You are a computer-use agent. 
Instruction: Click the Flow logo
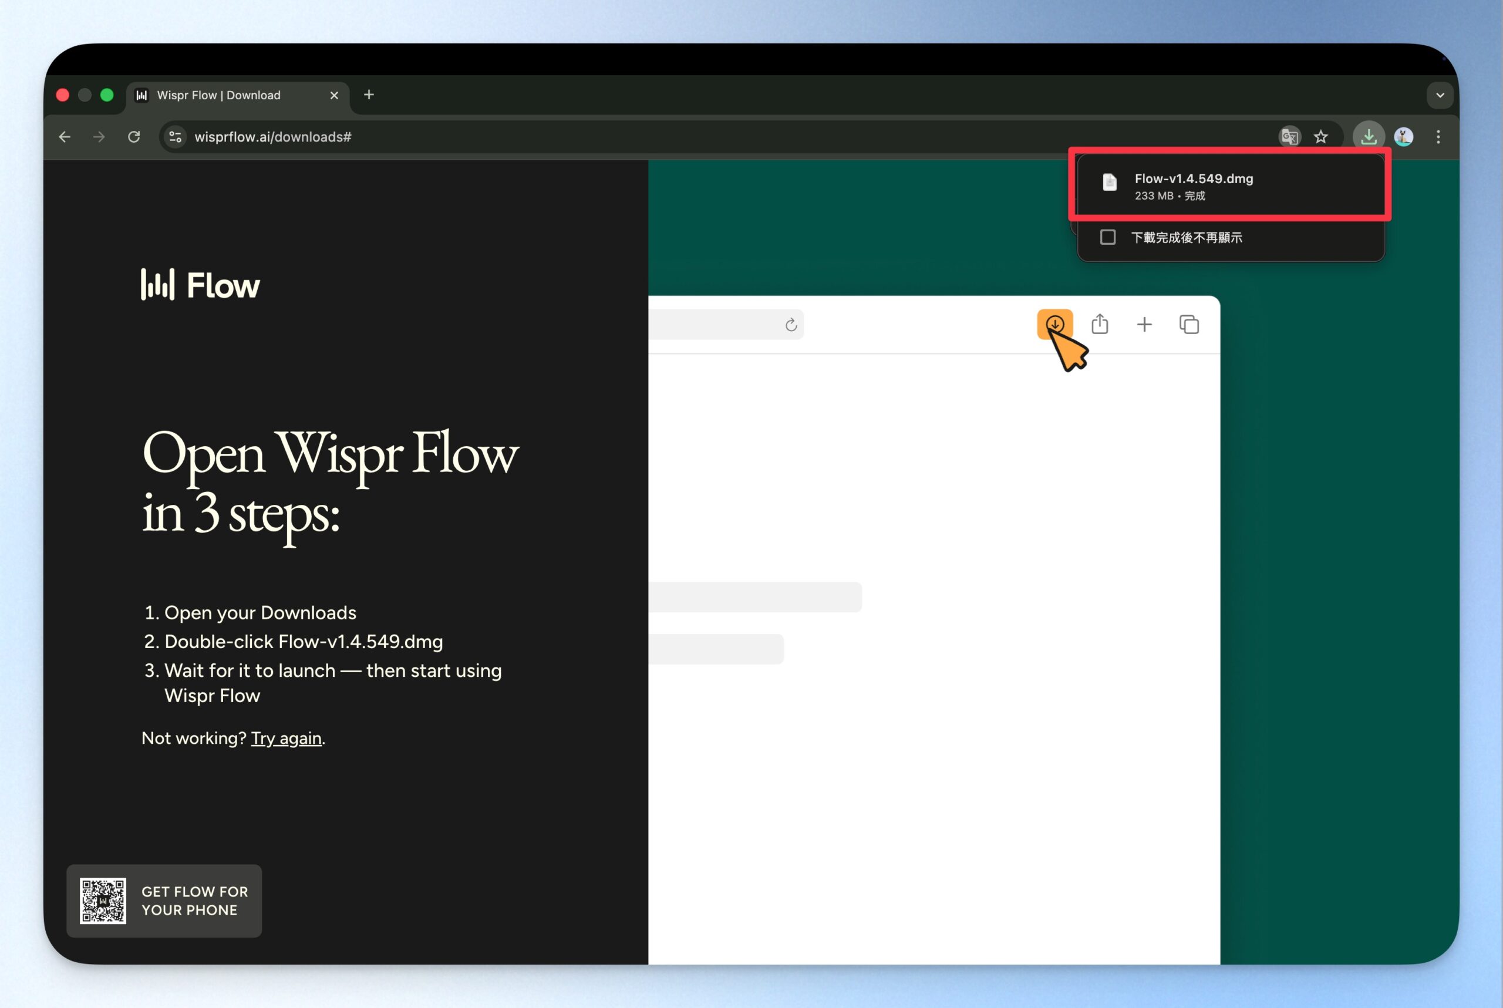coord(201,285)
